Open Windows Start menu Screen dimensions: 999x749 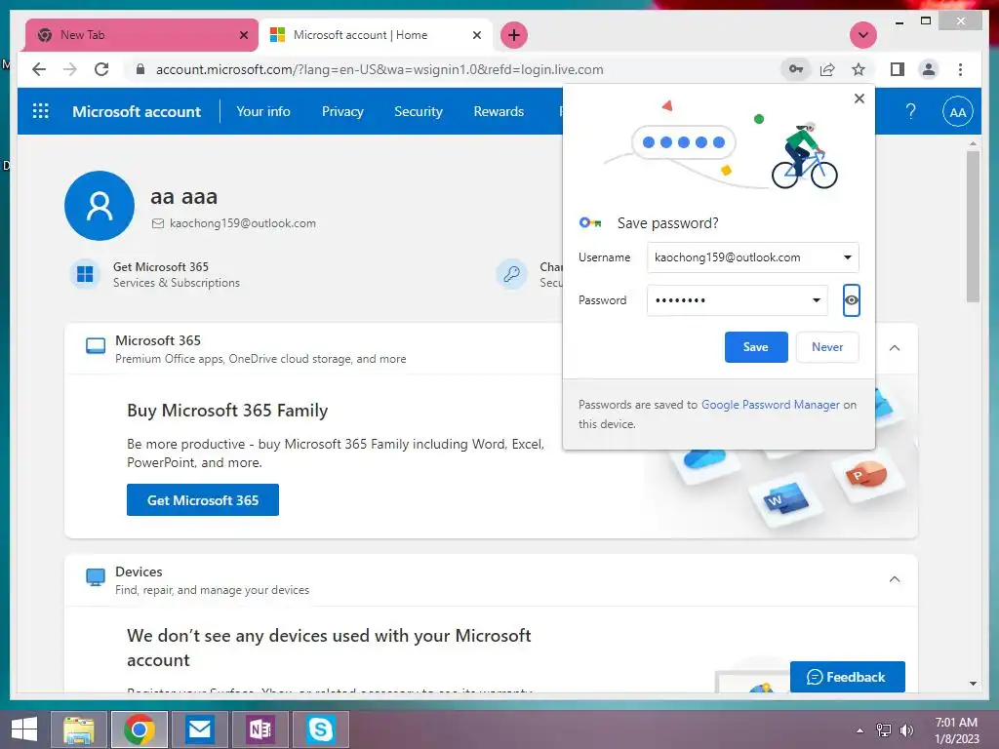24,729
